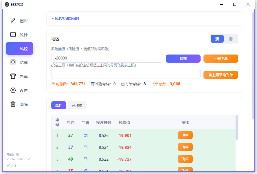The height and width of the screenshot is (174, 257).
Task: Click the pencil icon for 记账
Action: coord(13,21)
